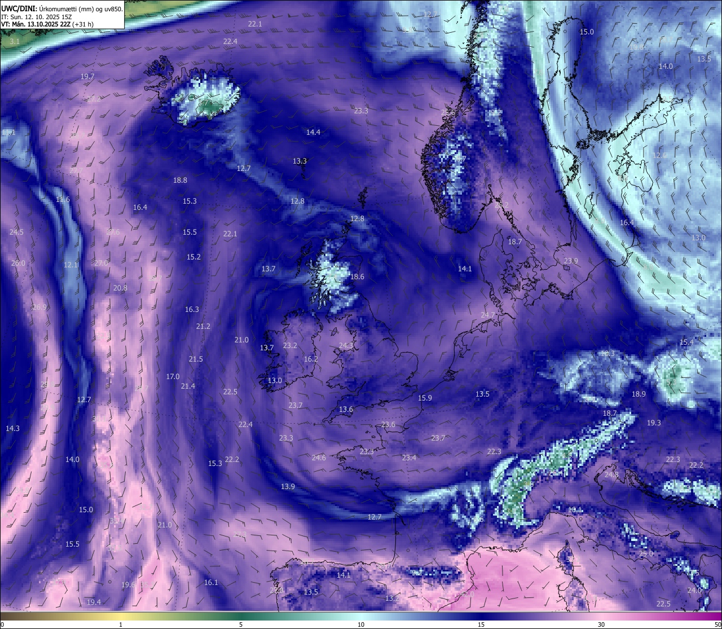Click the 21.2 value label
Viewport: 722px width, 629px height.
203,326
